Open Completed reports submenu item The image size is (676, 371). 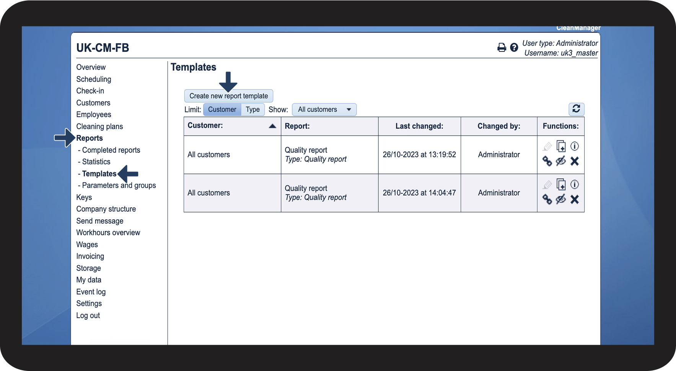pos(111,150)
